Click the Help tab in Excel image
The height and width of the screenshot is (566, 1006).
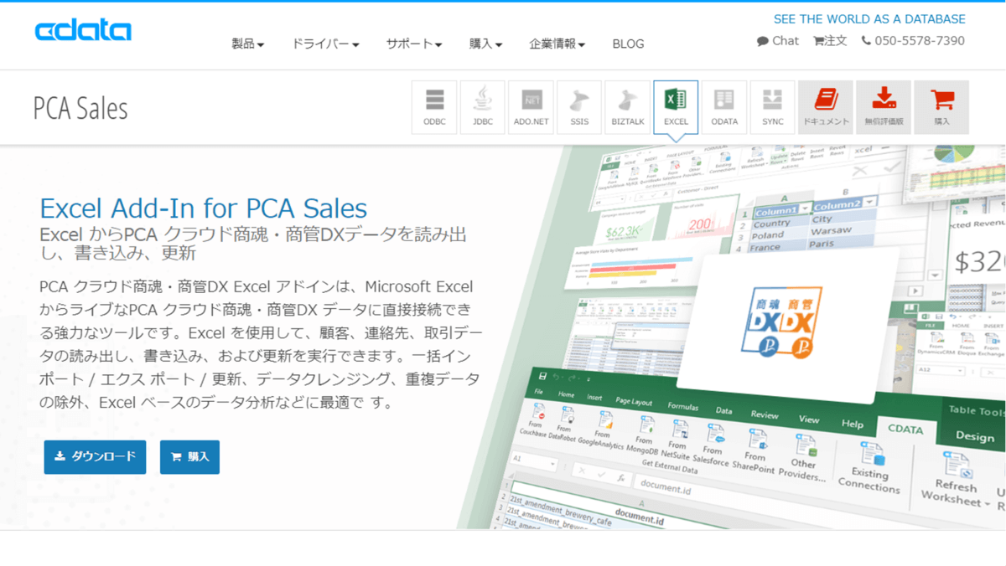tap(853, 424)
